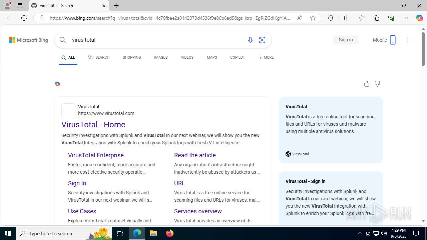The image size is (427, 240).
Task: Switch to the COPILOT tab
Action: [238, 57]
